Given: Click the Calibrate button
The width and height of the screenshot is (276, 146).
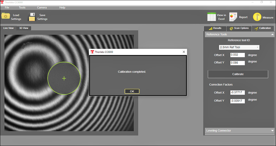Looking at the screenshot, I should (238, 74).
